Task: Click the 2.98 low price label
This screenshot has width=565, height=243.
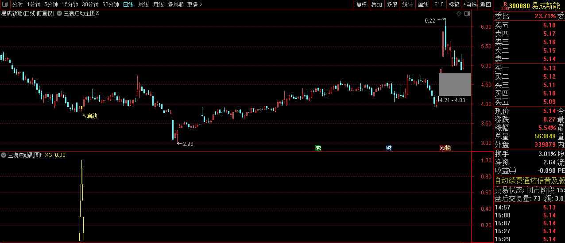Action: point(188,144)
